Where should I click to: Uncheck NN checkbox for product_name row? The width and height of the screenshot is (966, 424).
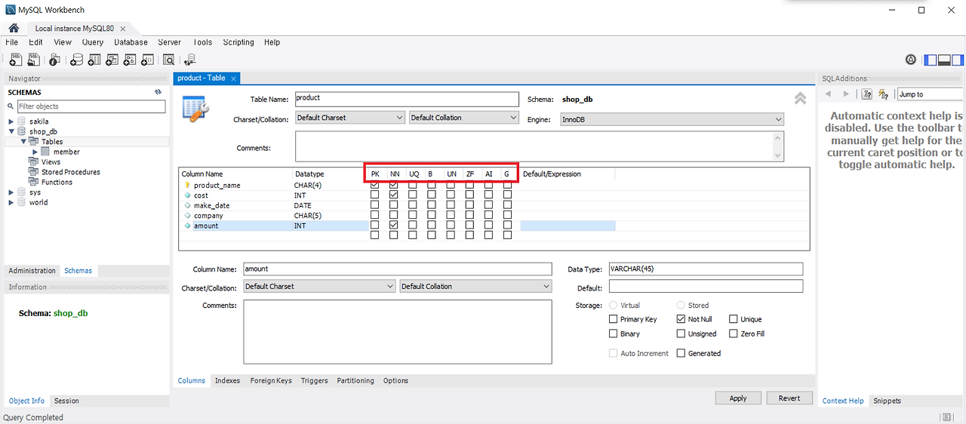pos(393,186)
